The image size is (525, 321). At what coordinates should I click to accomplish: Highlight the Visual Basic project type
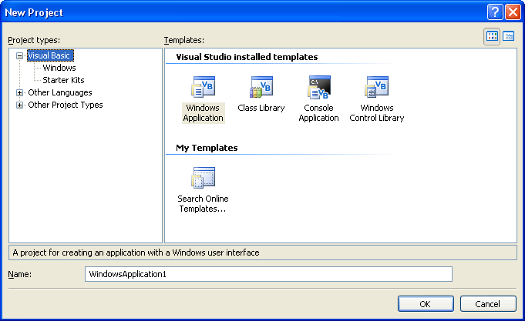[x=50, y=55]
